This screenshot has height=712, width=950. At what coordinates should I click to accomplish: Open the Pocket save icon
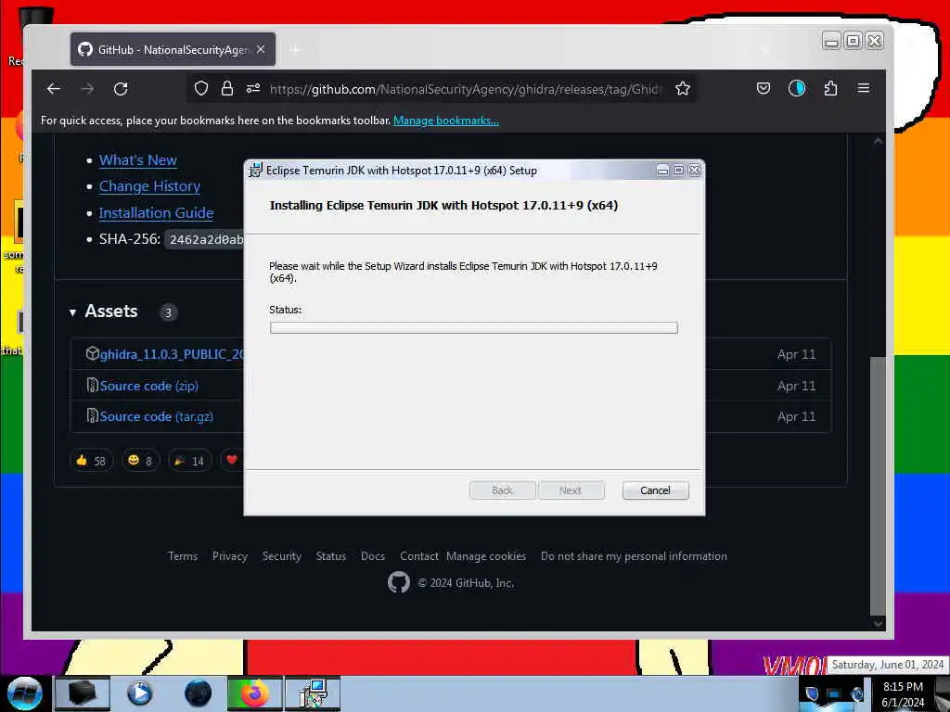764,88
